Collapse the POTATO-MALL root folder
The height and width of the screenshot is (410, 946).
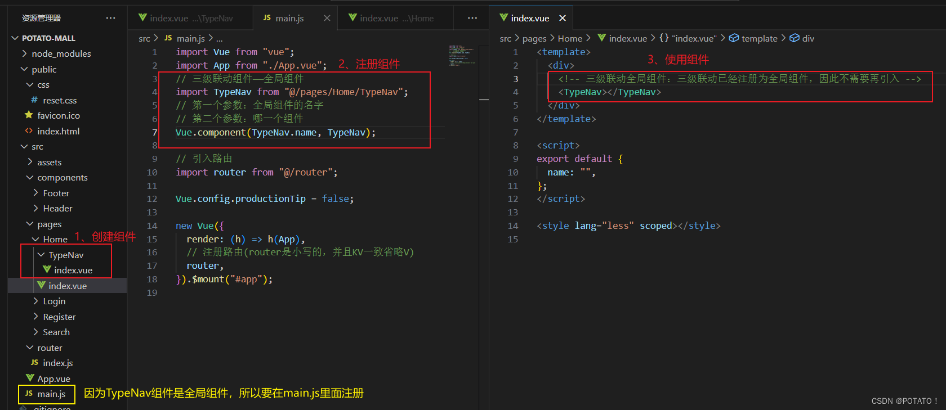[x=15, y=38]
